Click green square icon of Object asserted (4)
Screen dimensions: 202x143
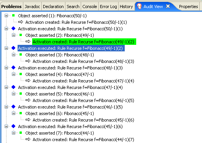[21, 74]
